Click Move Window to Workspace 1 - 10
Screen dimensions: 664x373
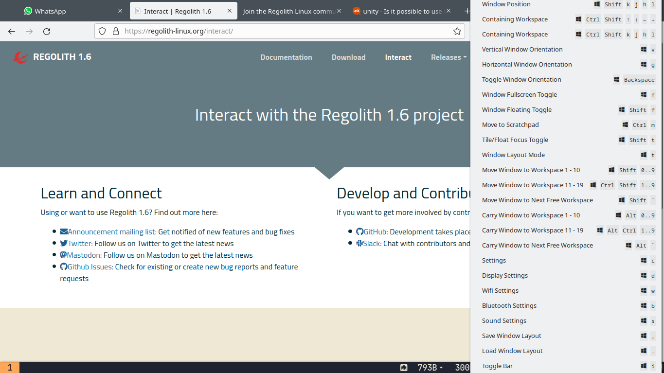568,170
